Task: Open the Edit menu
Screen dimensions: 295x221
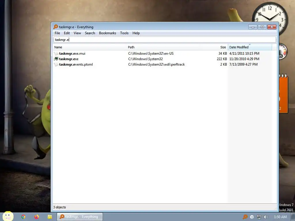Action: (67, 33)
